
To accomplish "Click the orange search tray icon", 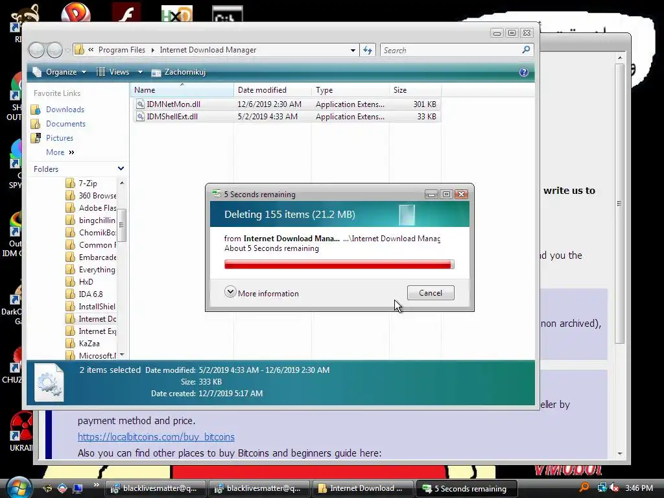I will [x=584, y=488].
